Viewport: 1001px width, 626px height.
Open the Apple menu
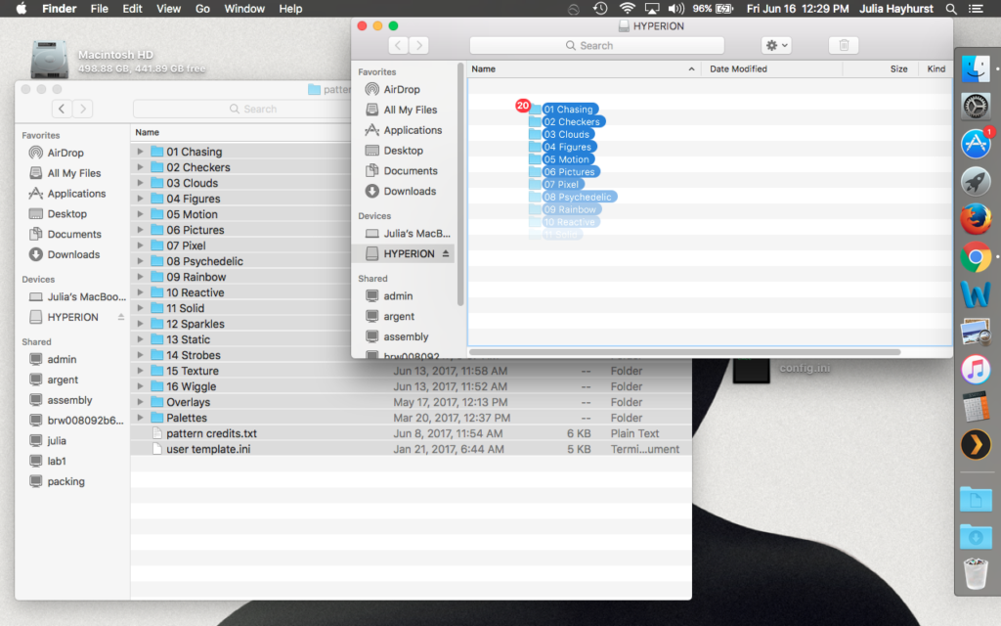[22, 8]
